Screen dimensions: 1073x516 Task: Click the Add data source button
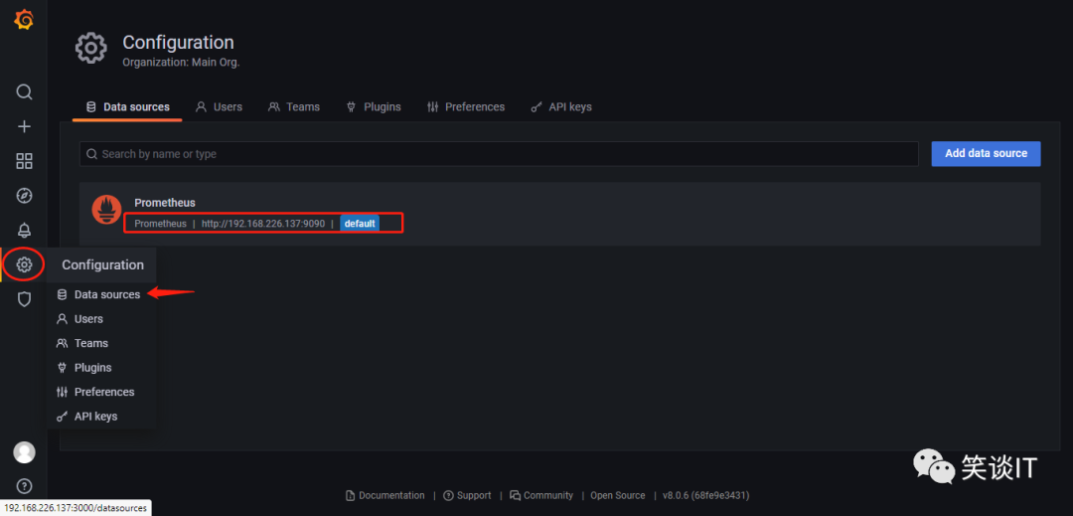[986, 153]
